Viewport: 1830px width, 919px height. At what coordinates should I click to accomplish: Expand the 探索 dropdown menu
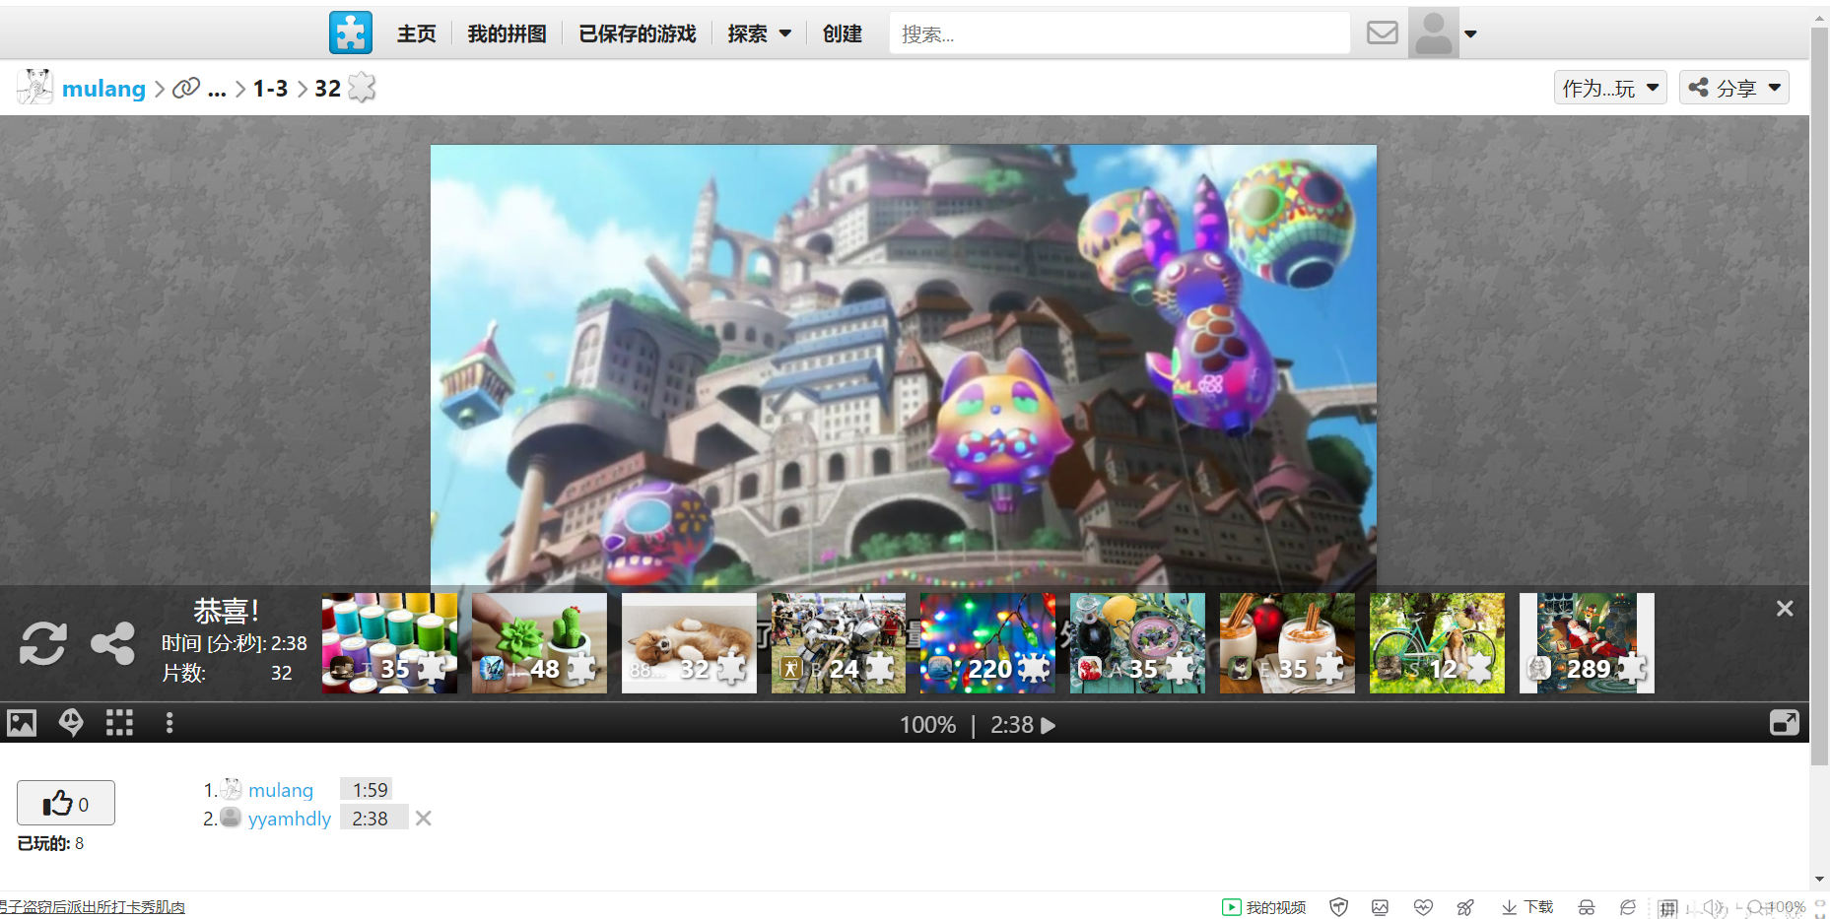759,33
